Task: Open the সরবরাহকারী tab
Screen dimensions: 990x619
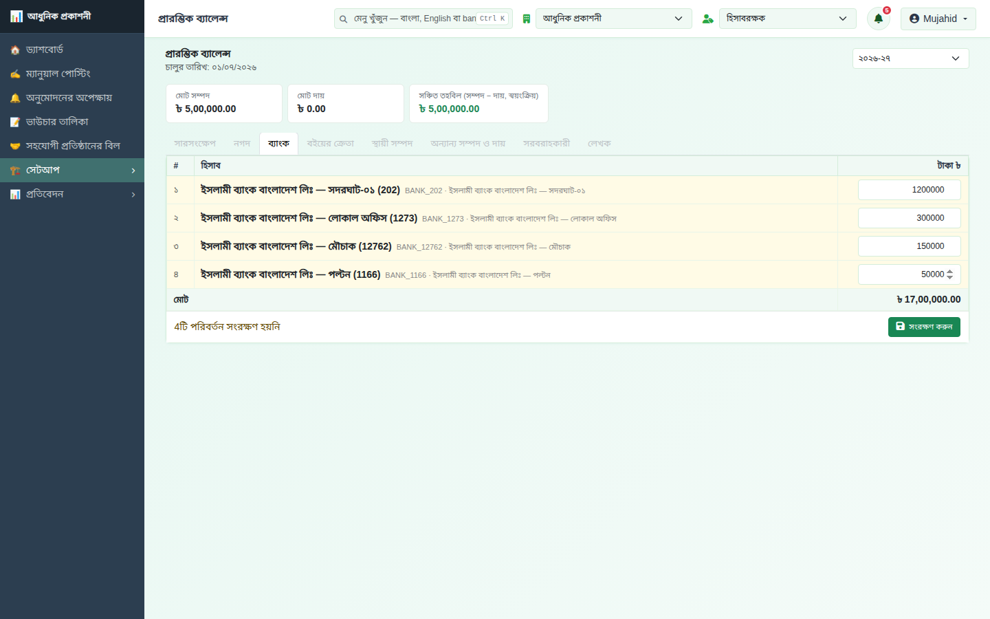Action: click(x=547, y=144)
